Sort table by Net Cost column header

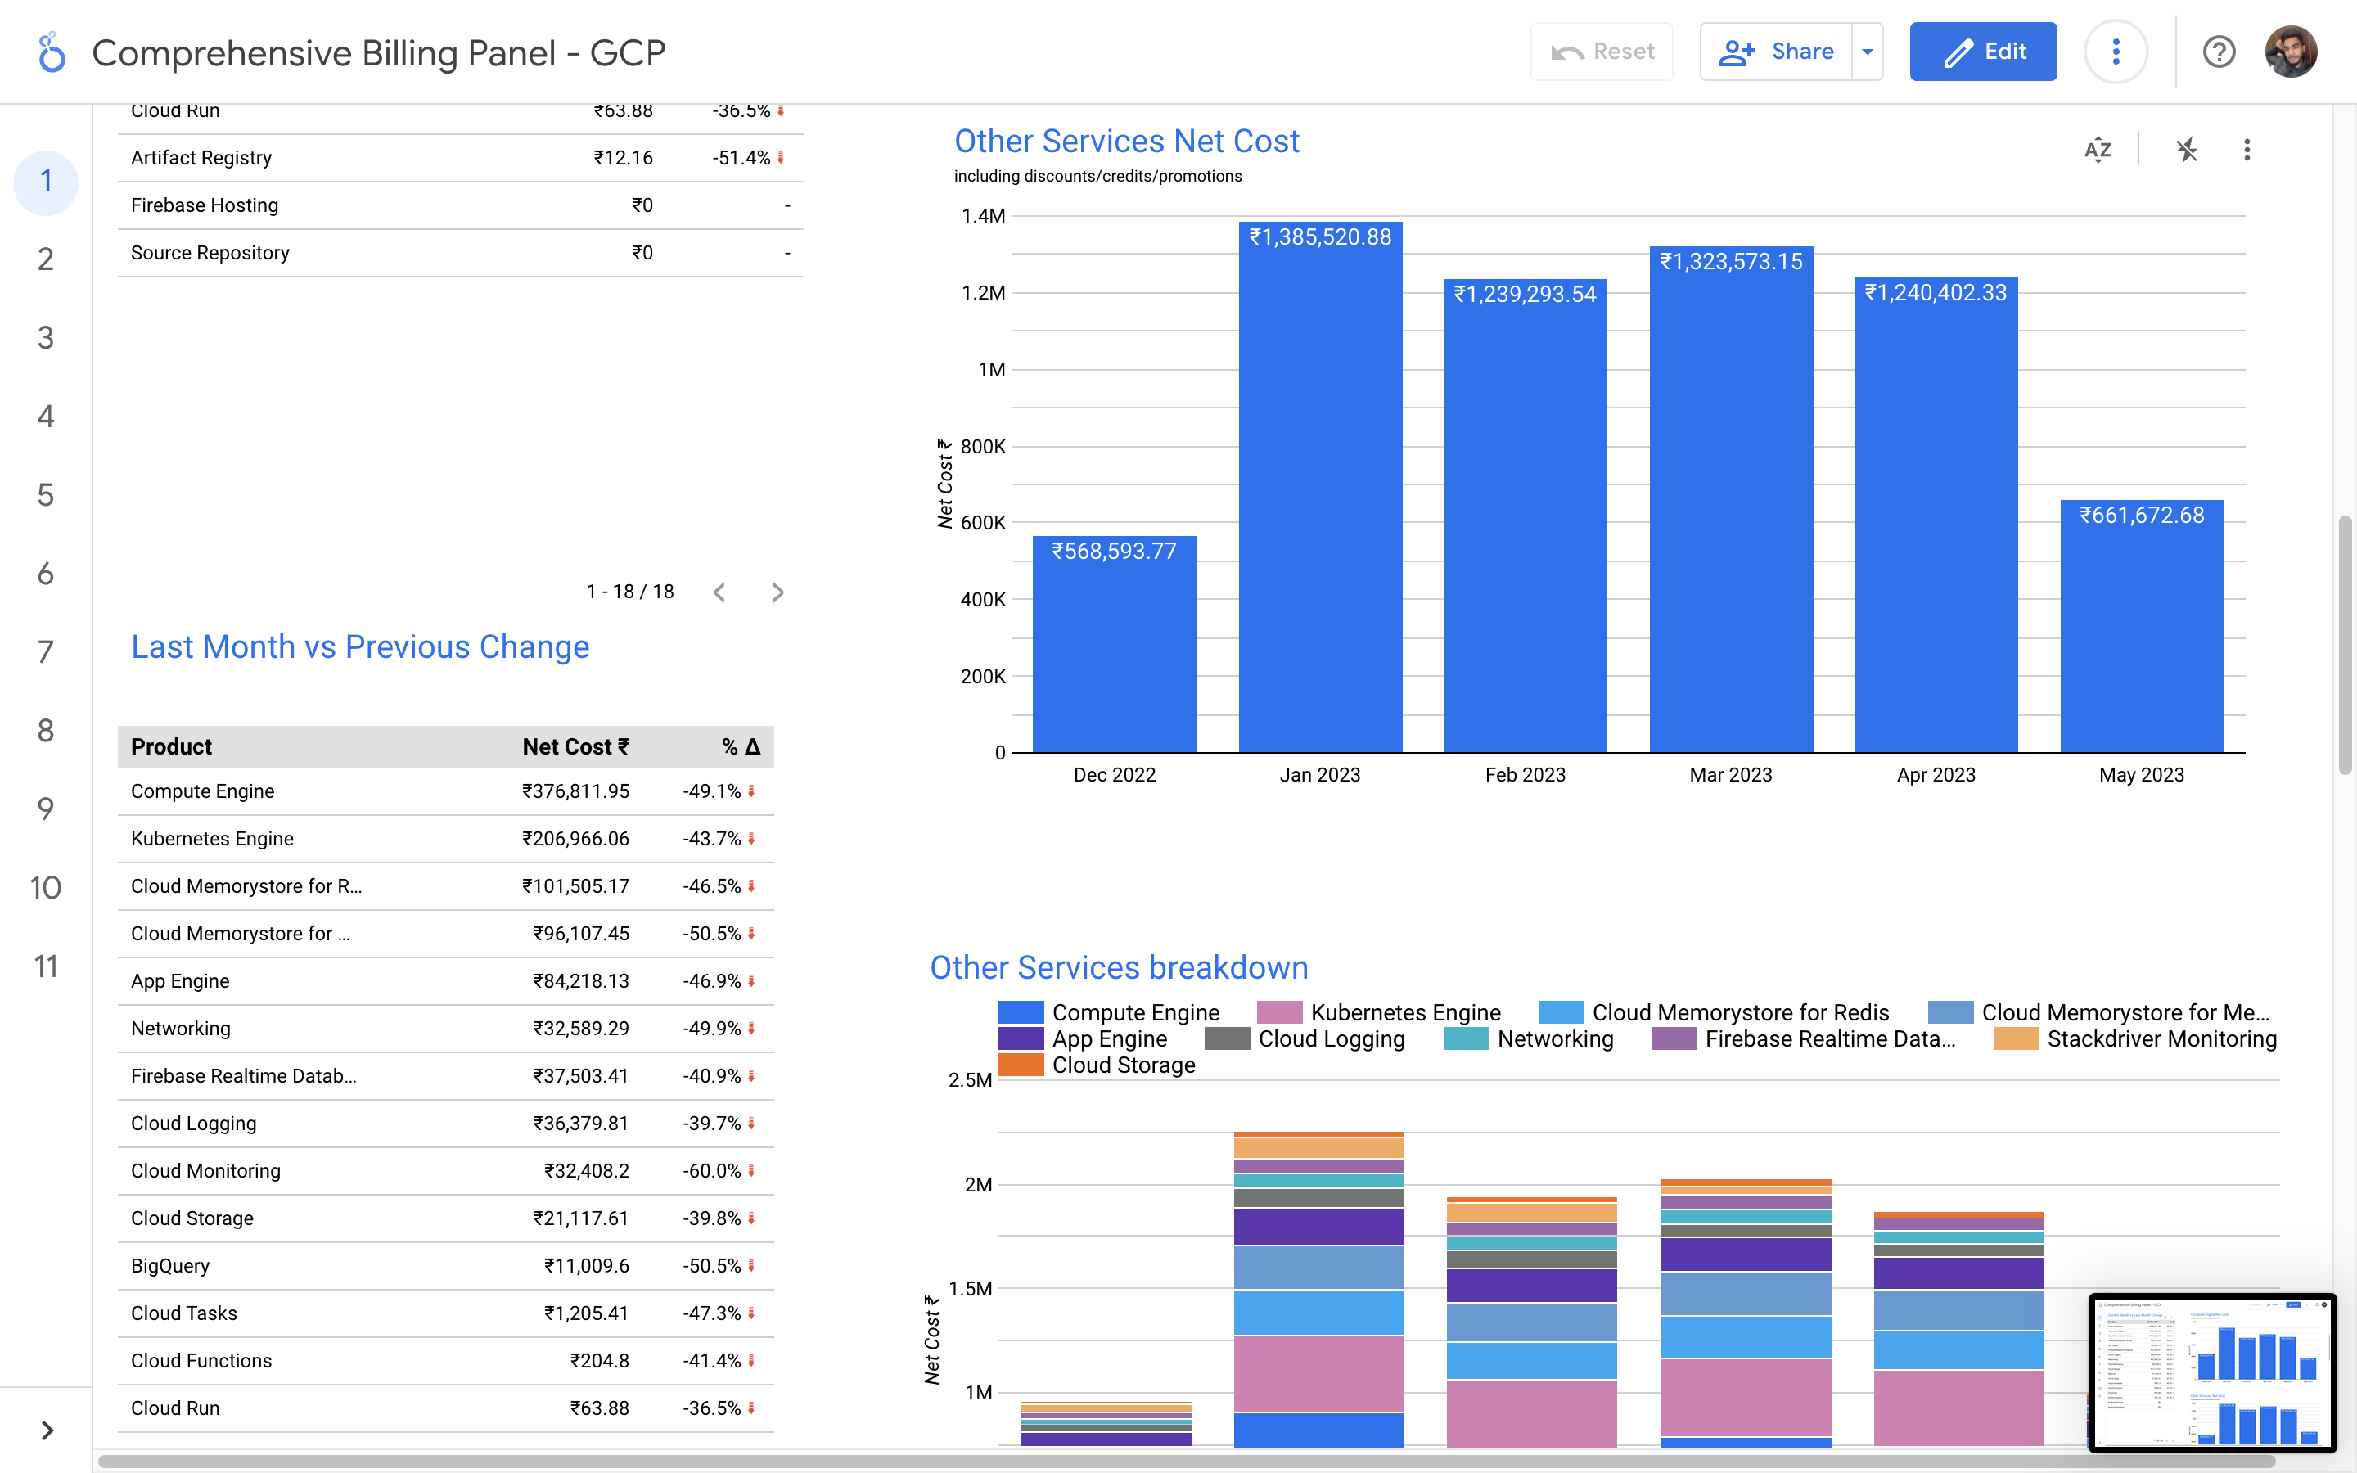tap(575, 747)
